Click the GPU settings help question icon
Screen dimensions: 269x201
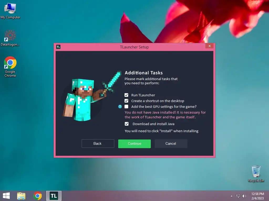(x=120, y=107)
